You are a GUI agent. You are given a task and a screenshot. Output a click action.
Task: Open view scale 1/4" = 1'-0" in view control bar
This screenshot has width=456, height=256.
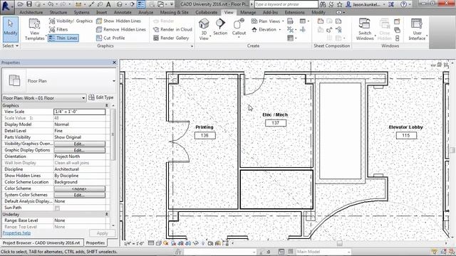(x=134, y=243)
